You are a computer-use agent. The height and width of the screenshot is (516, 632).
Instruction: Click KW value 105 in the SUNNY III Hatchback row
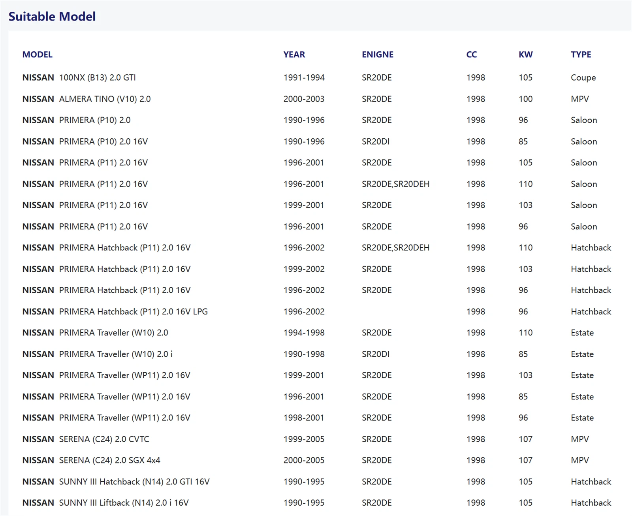[525, 482]
